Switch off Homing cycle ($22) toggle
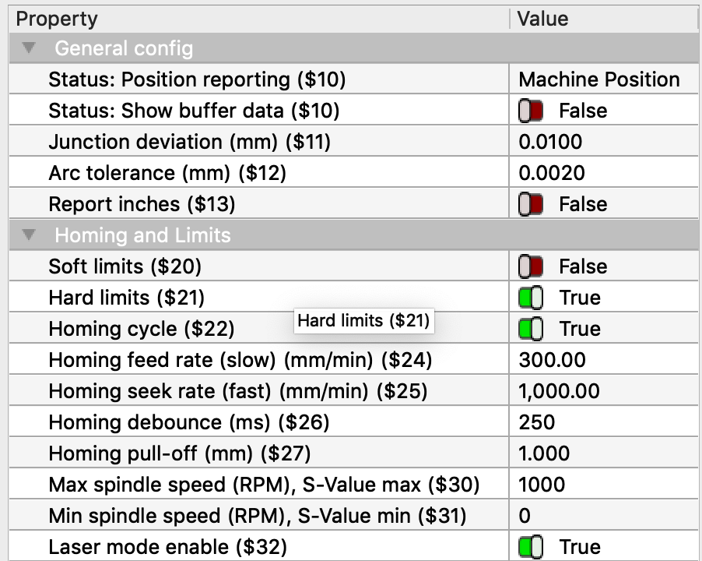The width and height of the screenshot is (702, 561). click(x=531, y=329)
